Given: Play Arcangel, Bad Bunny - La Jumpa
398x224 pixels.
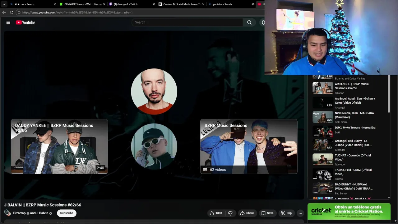Looking at the screenshot, I should point(353,143).
